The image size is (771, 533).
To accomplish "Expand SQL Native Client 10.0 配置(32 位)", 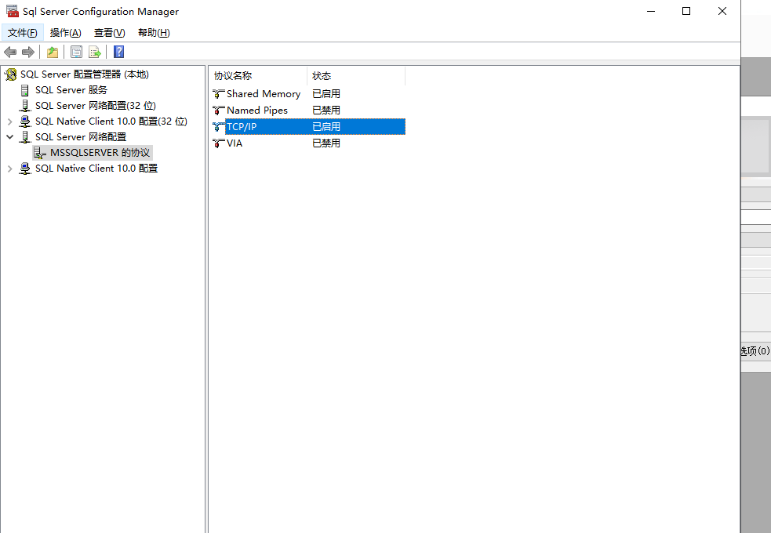I will [x=10, y=121].
